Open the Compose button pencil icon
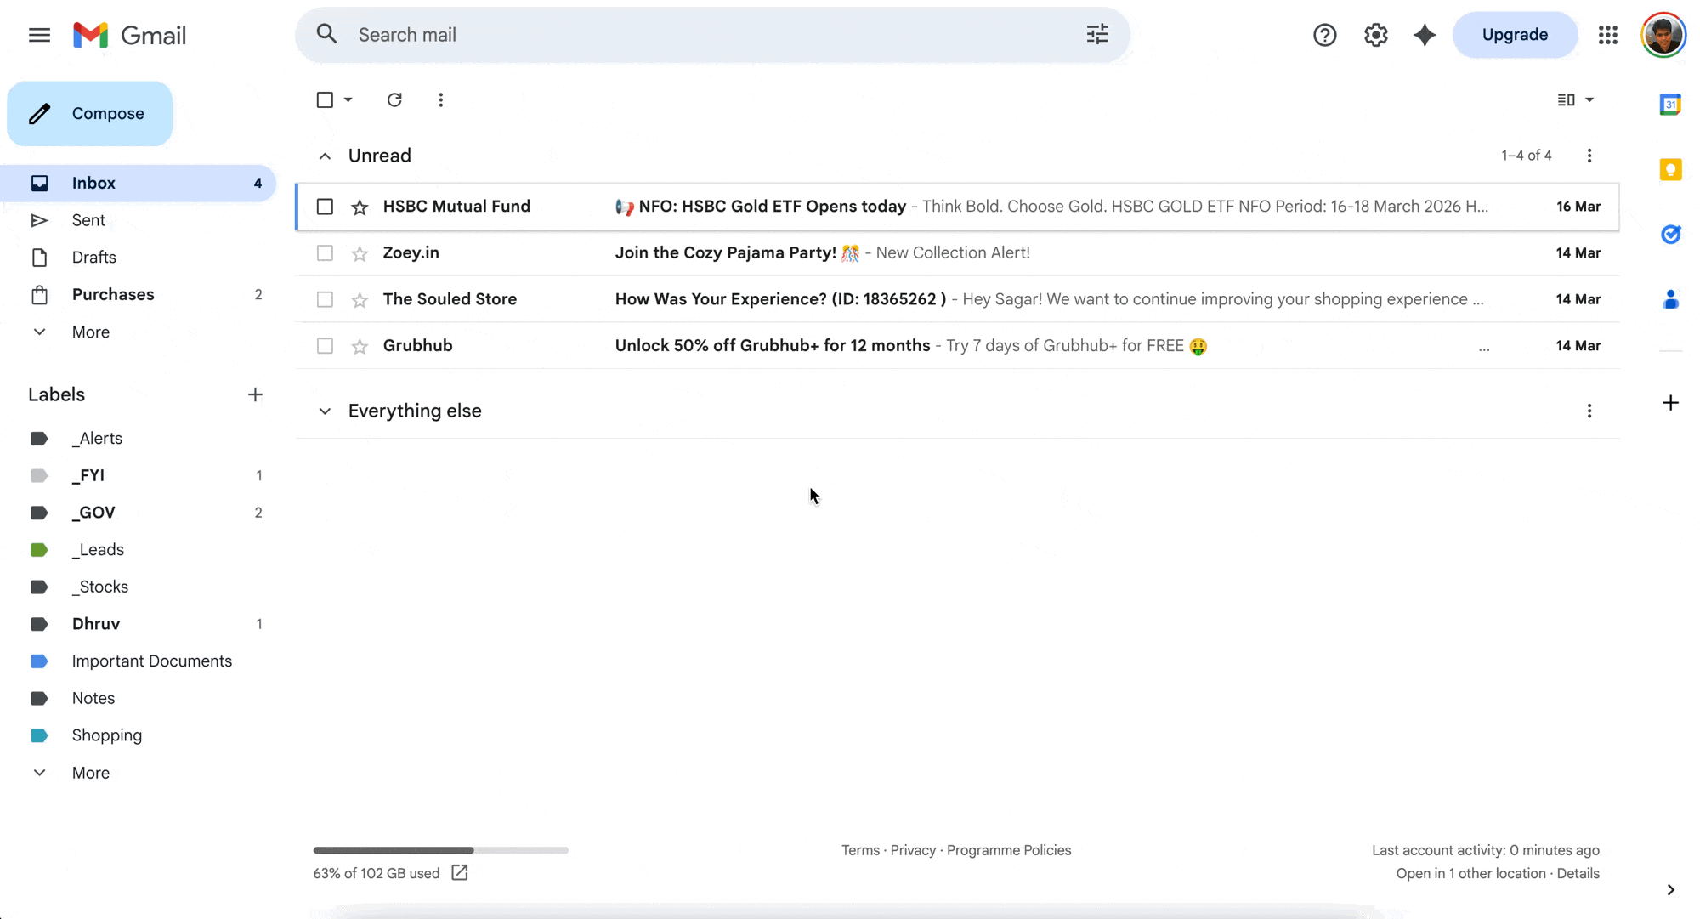The width and height of the screenshot is (1700, 919). 40,113
